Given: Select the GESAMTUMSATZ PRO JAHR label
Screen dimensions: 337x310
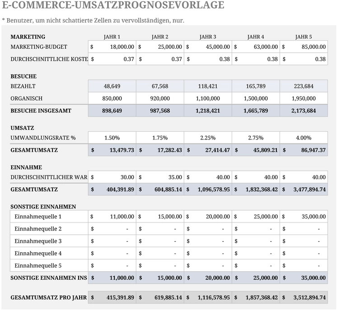Looking at the screenshot, I should click(x=49, y=297).
